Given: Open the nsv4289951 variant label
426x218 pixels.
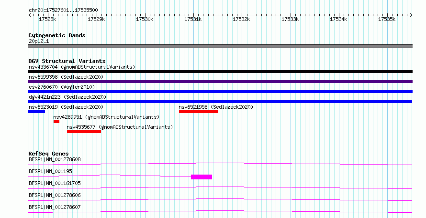Looking at the screenshot, I should click(x=106, y=117).
